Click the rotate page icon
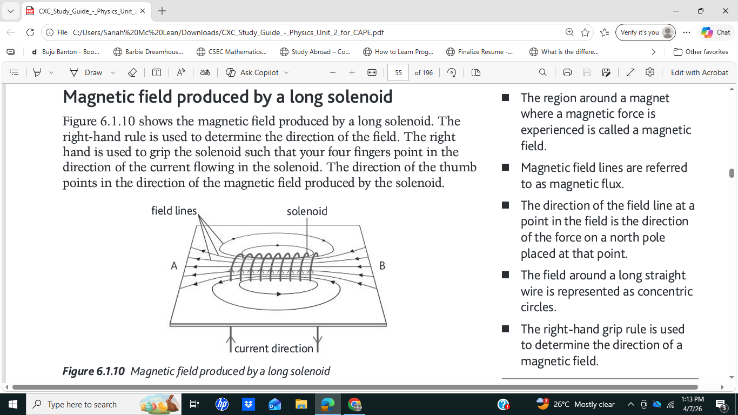 pyautogui.click(x=452, y=72)
